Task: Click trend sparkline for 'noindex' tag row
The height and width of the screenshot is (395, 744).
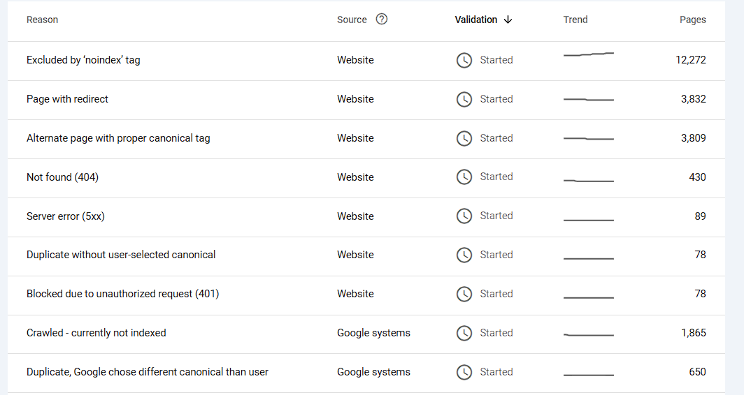Action: (588, 54)
